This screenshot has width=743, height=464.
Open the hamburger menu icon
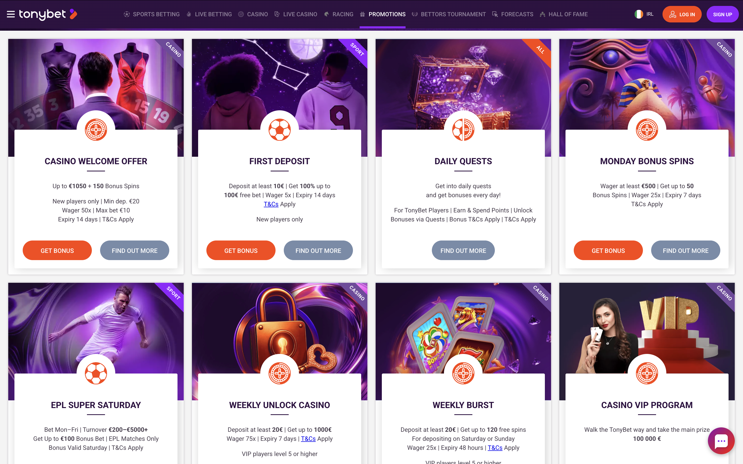(x=11, y=14)
